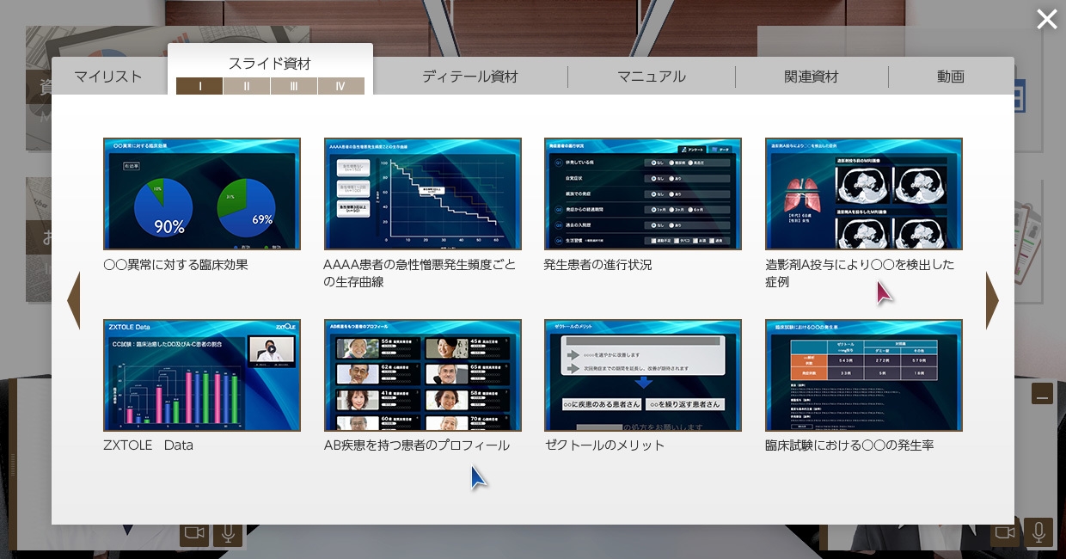Show more slides with the right arrow
The width and height of the screenshot is (1066, 559).
pos(992,300)
